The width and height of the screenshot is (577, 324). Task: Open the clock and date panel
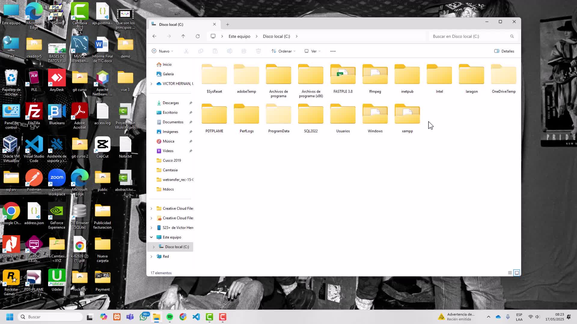coord(554,317)
